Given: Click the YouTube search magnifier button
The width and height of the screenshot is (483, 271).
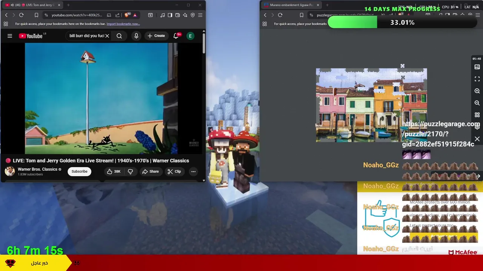Looking at the screenshot, I should (119, 36).
